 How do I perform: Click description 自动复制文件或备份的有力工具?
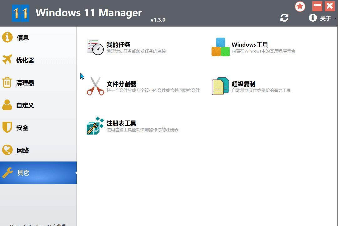click(261, 90)
